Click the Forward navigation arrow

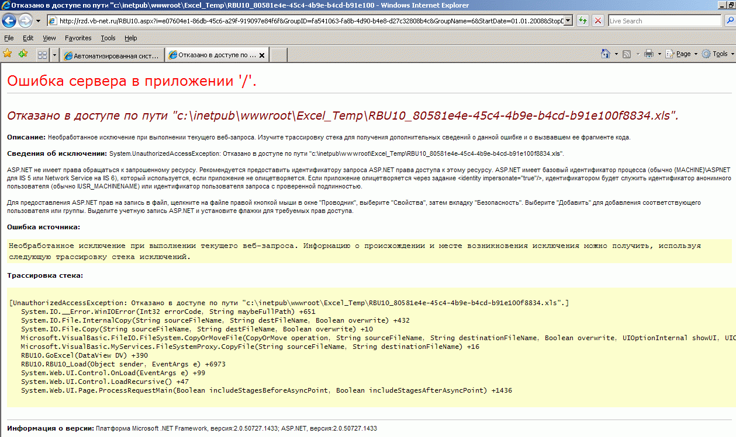pos(25,21)
